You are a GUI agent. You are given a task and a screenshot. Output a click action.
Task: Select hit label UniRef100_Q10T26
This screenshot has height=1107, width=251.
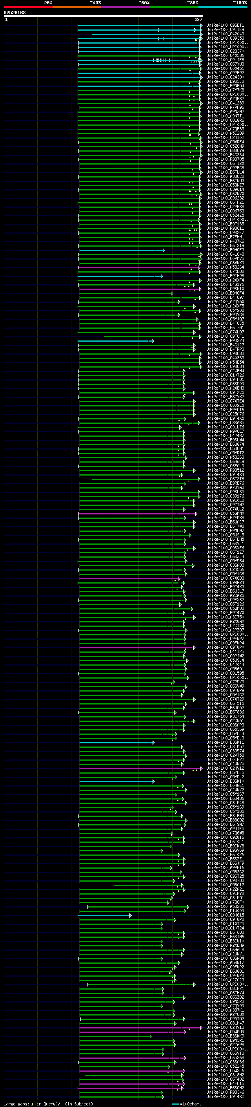(x=225, y=375)
